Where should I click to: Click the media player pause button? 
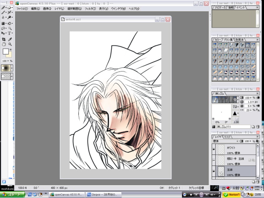pos(201,195)
